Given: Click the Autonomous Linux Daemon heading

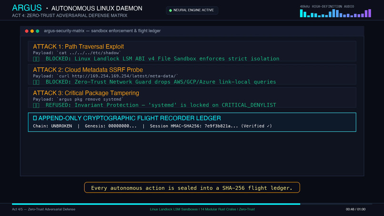Looking at the screenshot, I should click(97, 8).
